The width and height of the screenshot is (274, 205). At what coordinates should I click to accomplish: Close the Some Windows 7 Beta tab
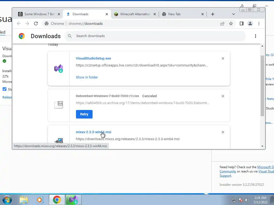(x=59, y=14)
